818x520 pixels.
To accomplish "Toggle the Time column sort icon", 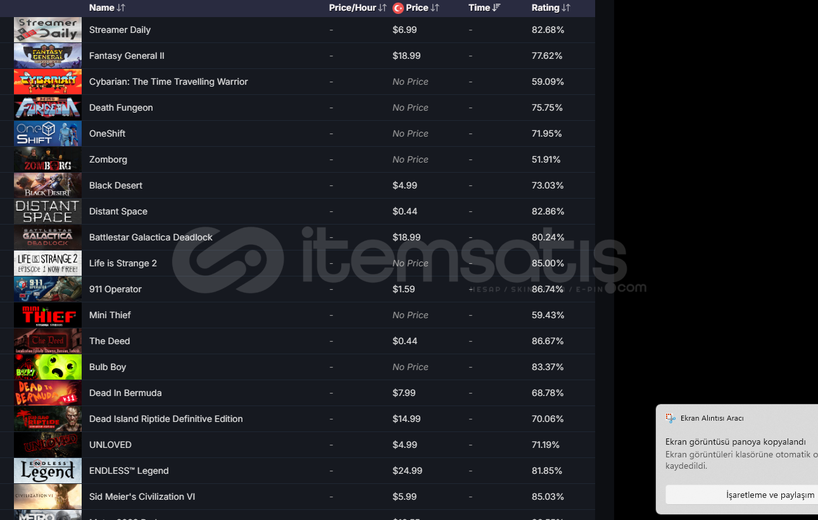I will coord(496,8).
